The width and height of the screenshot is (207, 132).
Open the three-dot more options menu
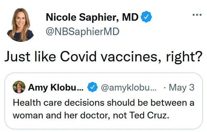pos(197,15)
